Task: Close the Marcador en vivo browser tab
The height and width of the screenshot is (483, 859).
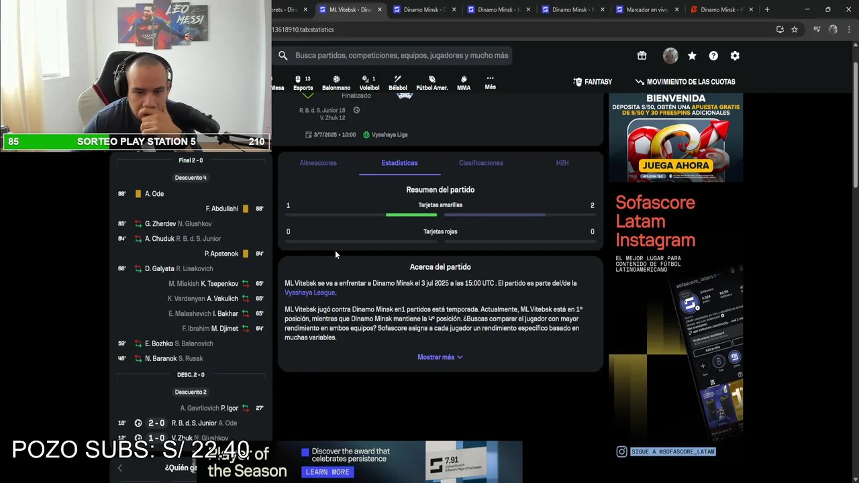Action: point(676,9)
